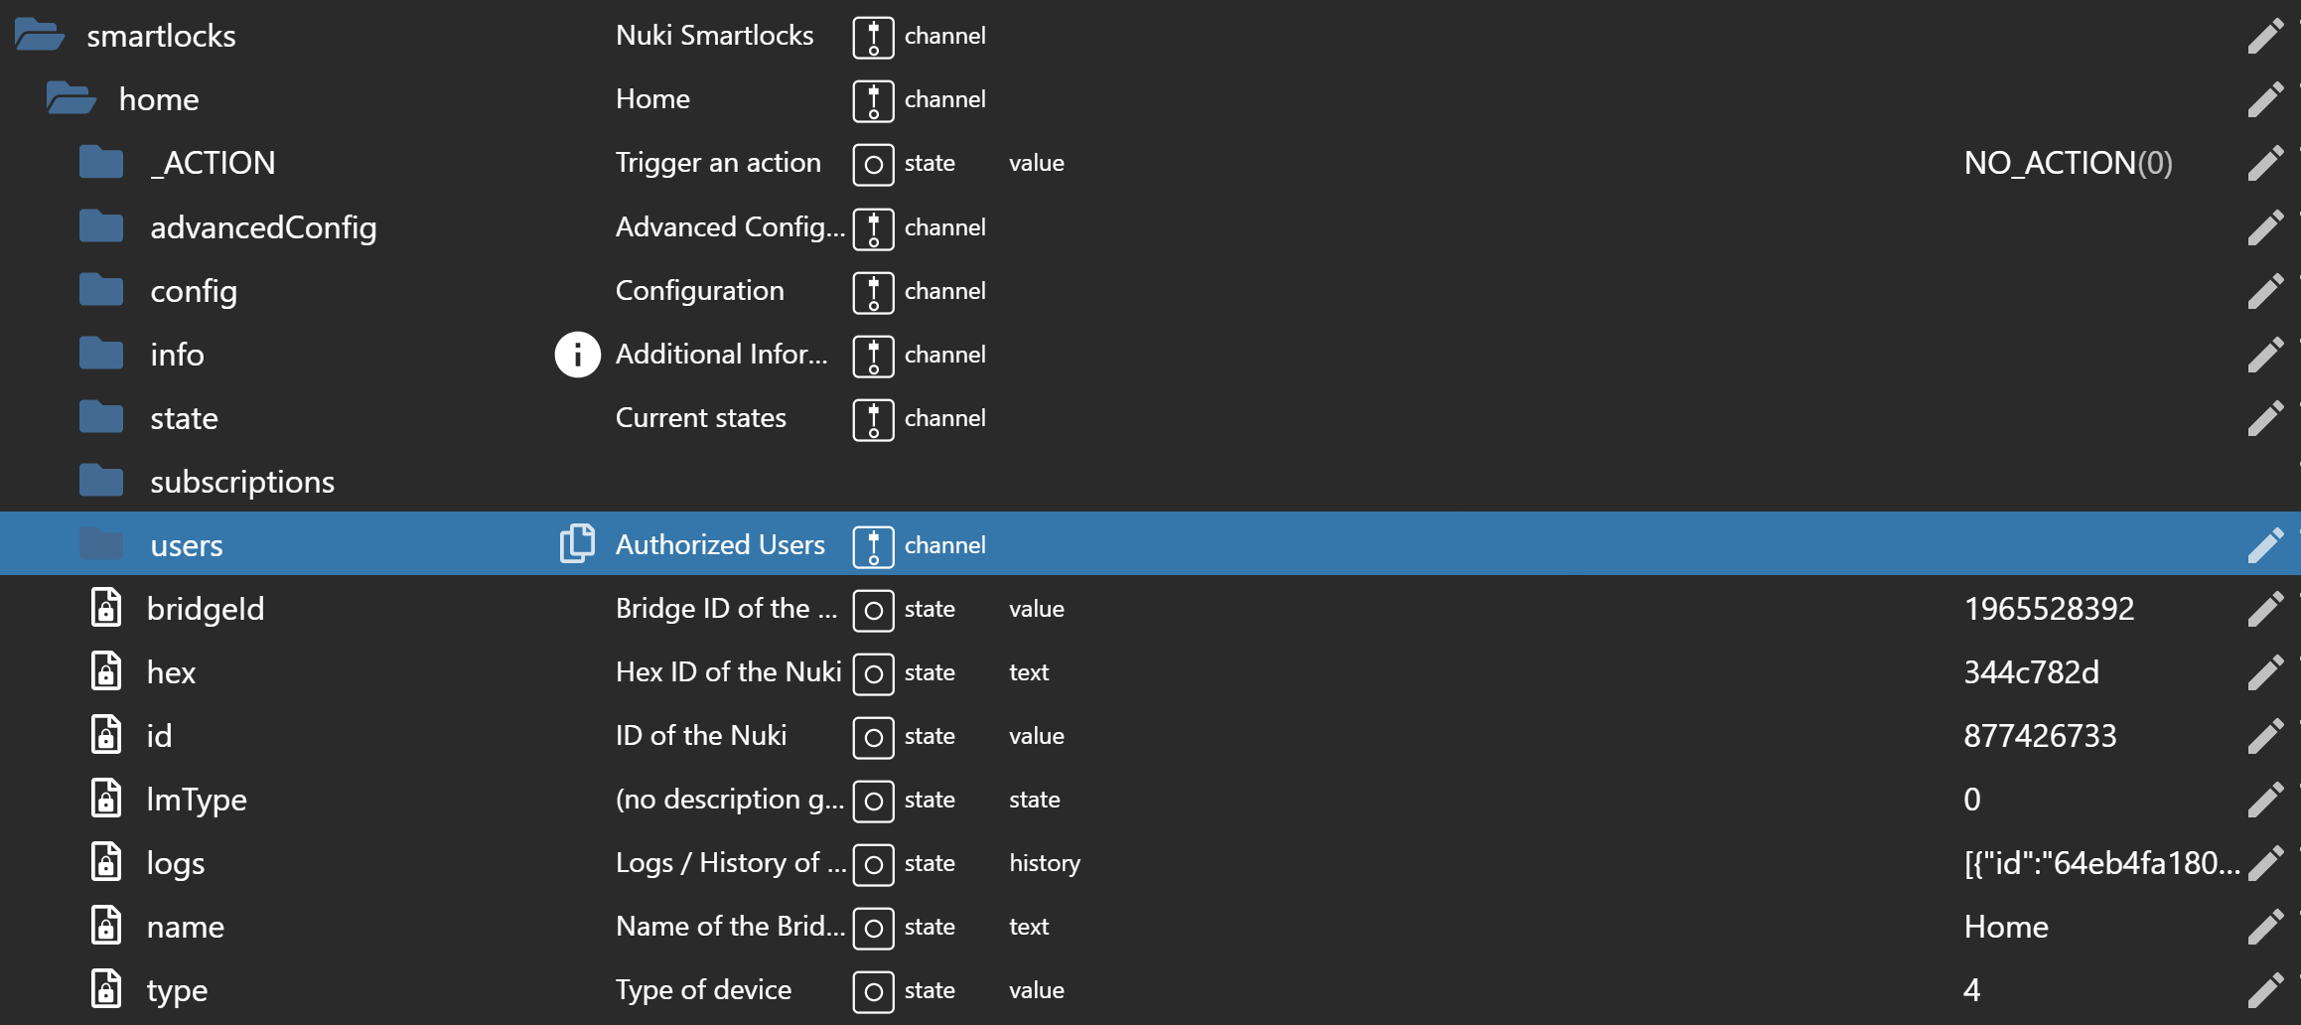Expand the advancedConfig folder
The image size is (2301, 1025).
[101, 227]
